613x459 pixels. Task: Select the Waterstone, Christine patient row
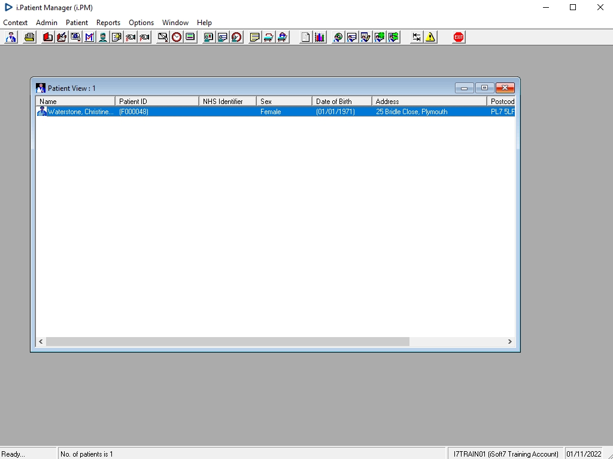click(275, 112)
